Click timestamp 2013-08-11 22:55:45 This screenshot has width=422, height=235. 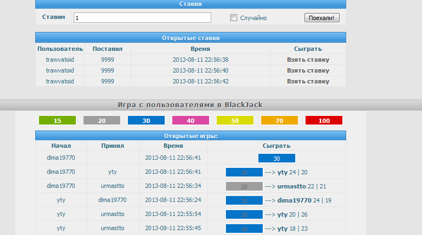click(x=173, y=228)
